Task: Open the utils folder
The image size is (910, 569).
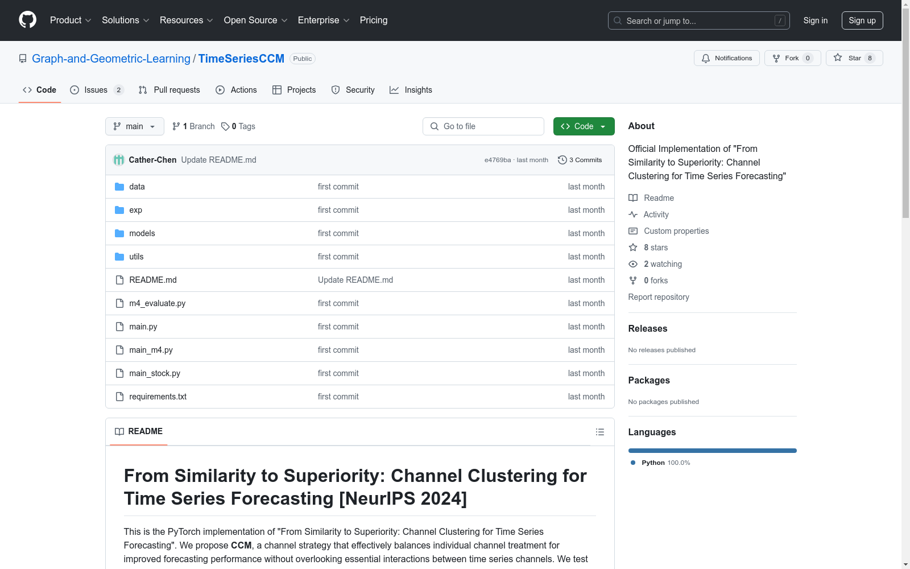Action: (136, 257)
